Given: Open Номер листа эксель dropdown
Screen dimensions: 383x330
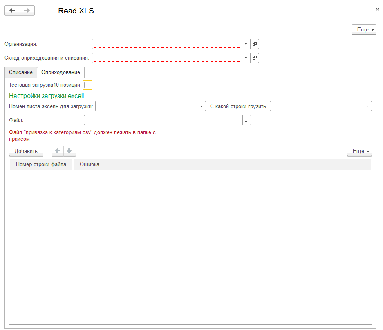Looking at the screenshot, I should pos(201,106).
